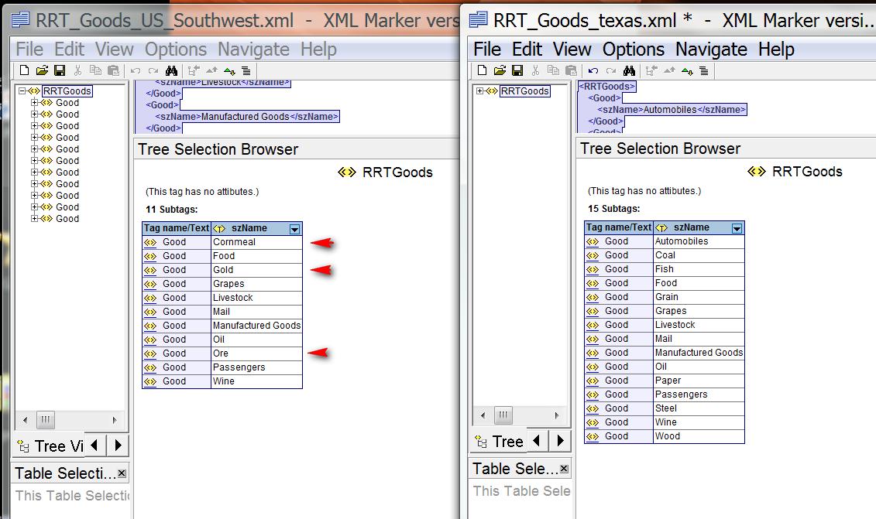This screenshot has width=876, height=519.
Task: Click New document icon in Southwest window
Action: pos(24,70)
